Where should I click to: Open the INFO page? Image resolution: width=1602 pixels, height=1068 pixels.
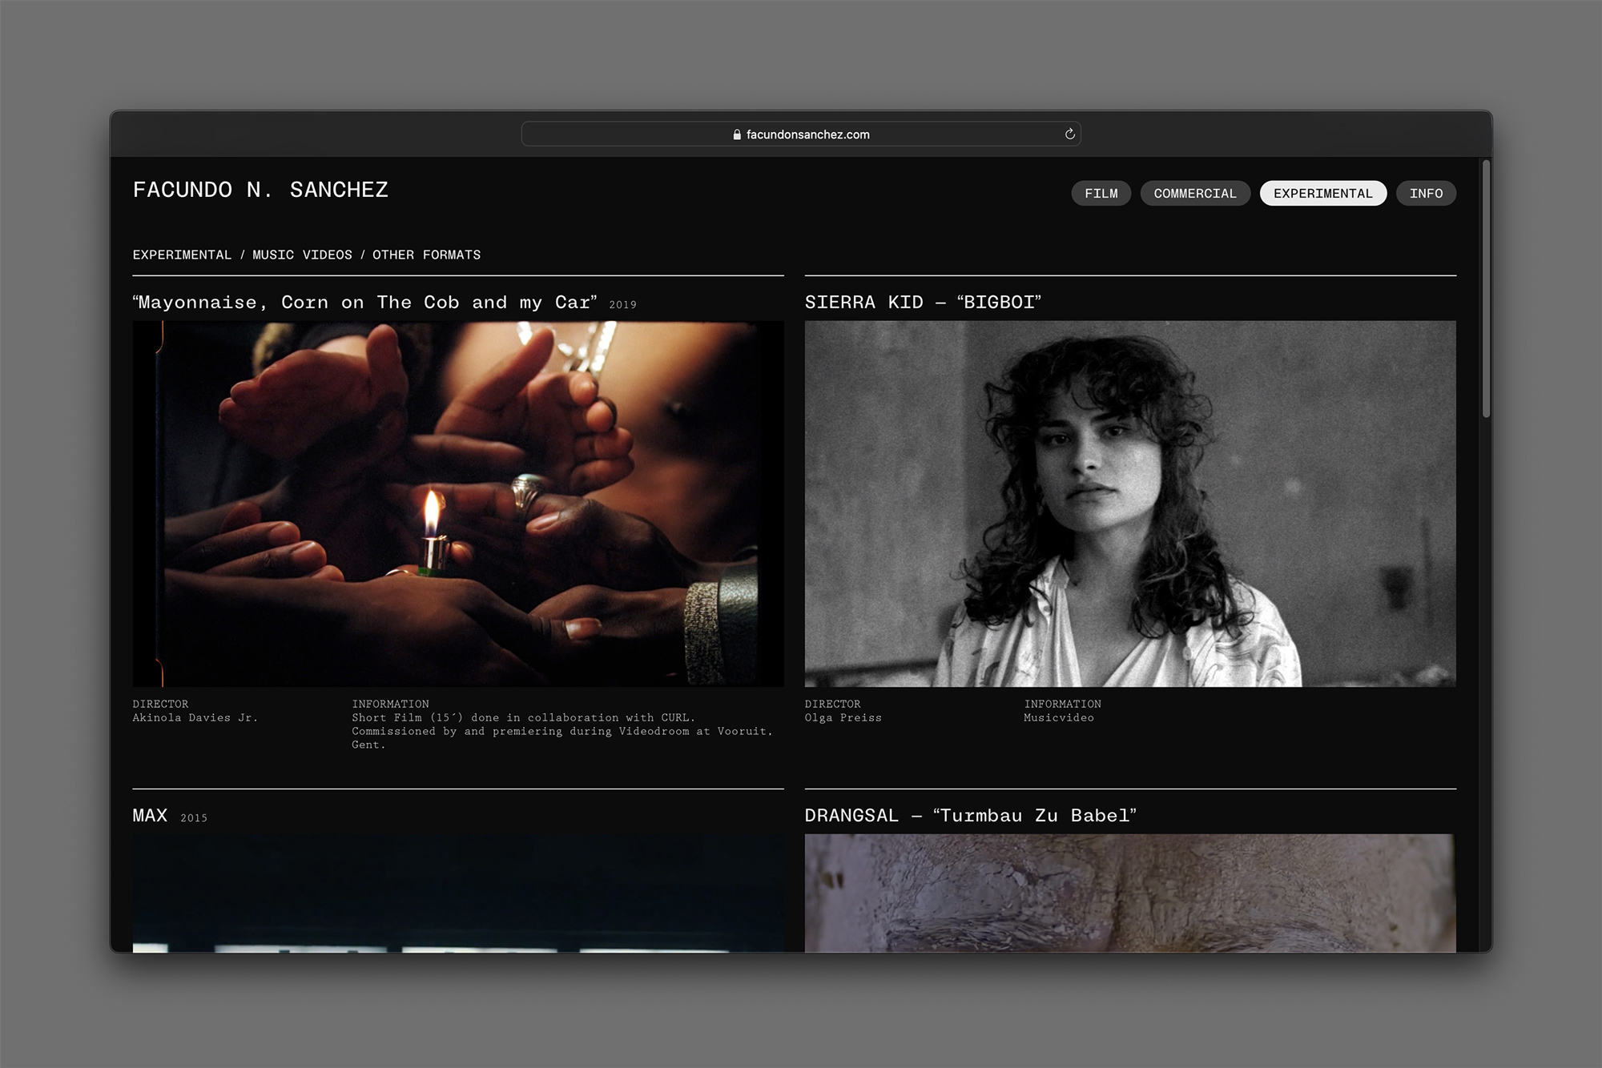point(1426,193)
